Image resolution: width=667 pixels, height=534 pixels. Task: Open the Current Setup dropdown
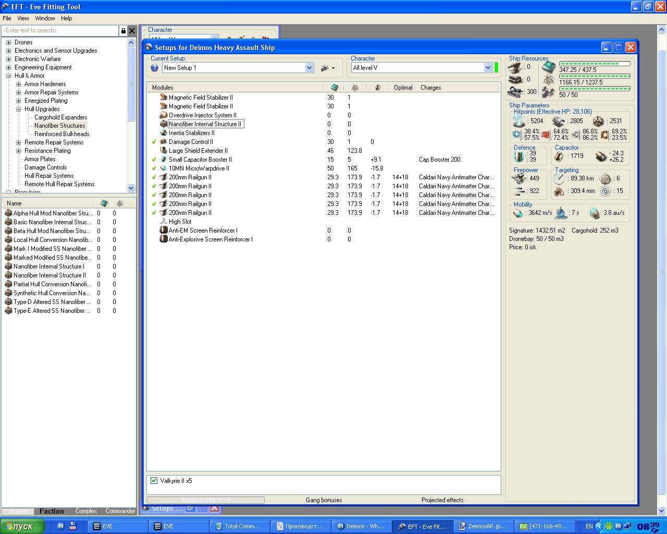309,68
